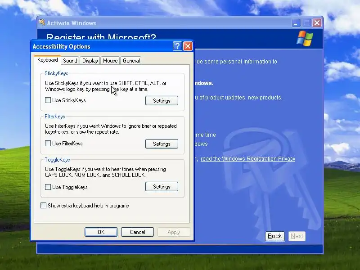This screenshot has height=270, width=360.
Task: Go Back in Activate Windows wizard
Action: coord(275,236)
